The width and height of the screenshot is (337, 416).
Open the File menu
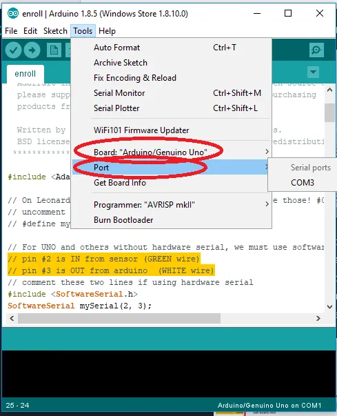click(x=11, y=31)
